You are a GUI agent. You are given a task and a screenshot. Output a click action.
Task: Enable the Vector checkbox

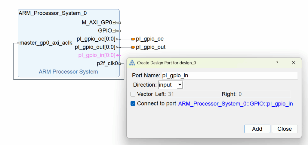pos(133,94)
